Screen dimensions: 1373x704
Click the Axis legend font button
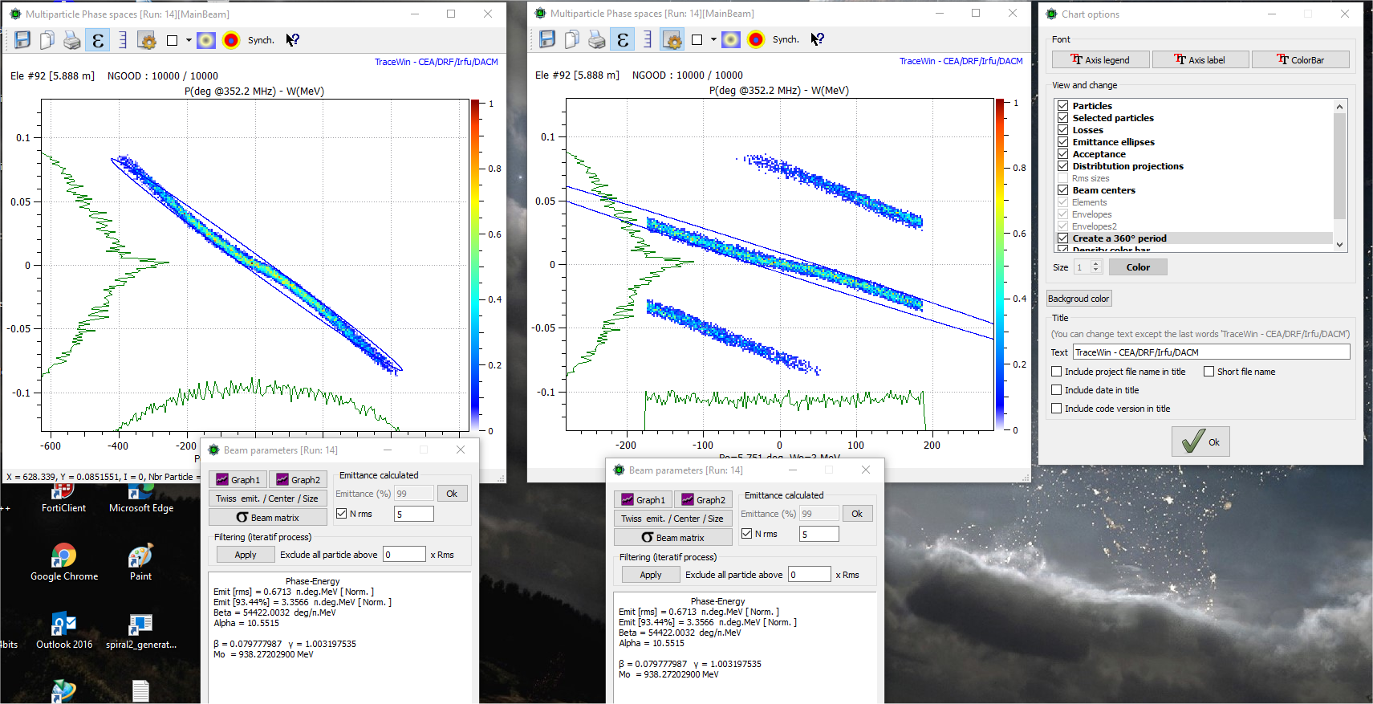coord(1100,60)
